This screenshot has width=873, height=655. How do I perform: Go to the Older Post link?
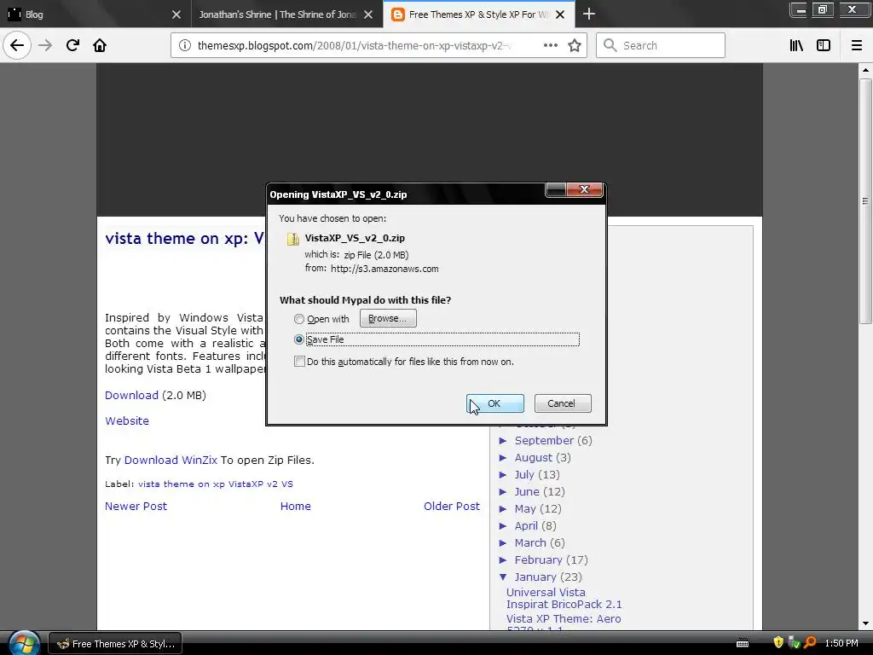pos(452,507)
